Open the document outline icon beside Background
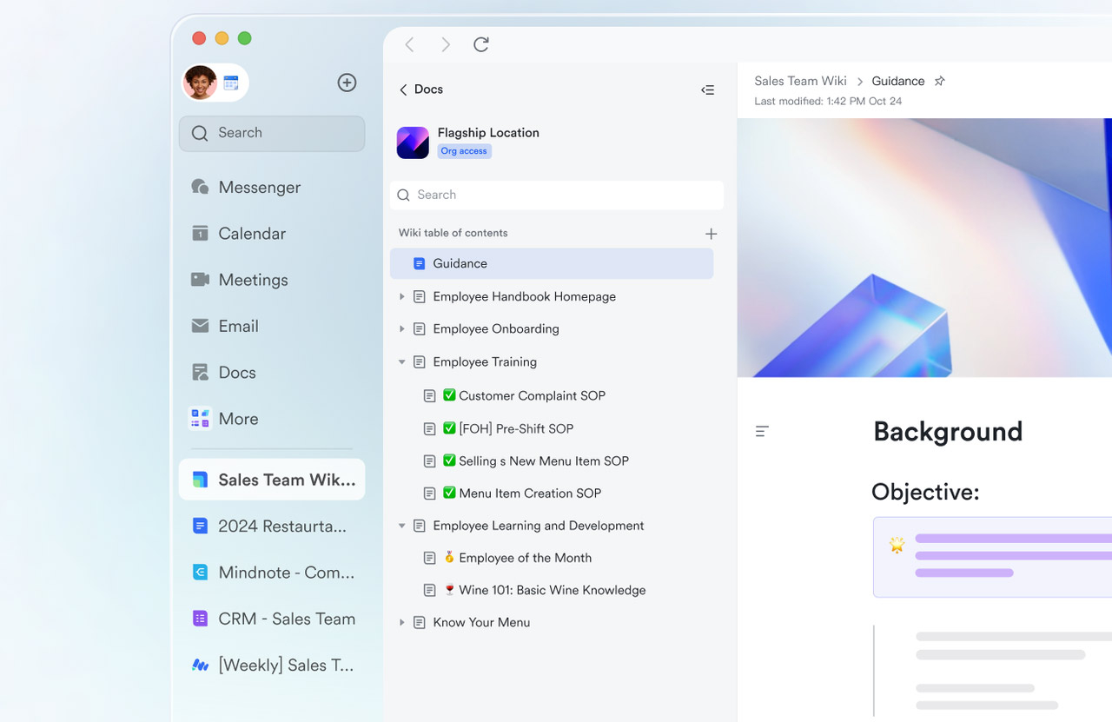This screenshot has width=1112, height=722. pyautogui.click(x=762, y=431)
